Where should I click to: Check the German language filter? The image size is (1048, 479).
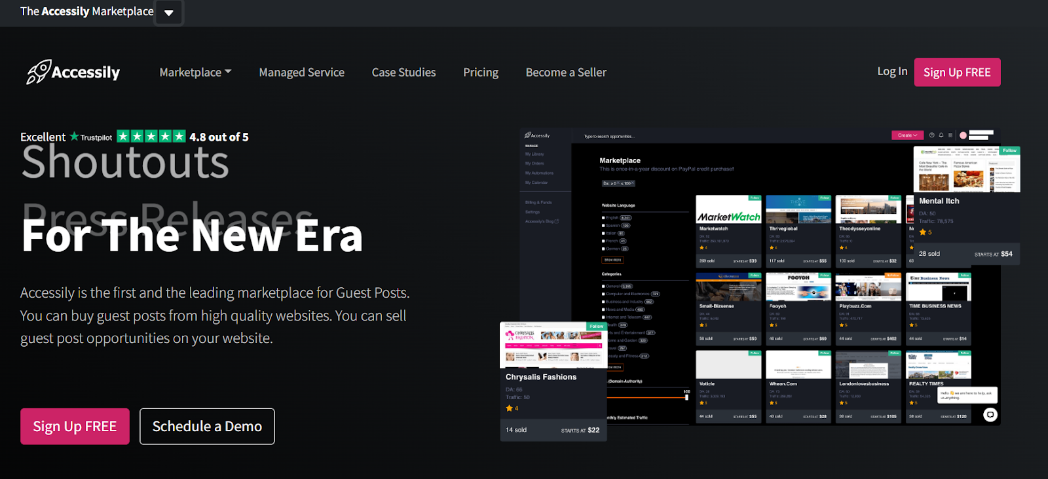(604, 249)
